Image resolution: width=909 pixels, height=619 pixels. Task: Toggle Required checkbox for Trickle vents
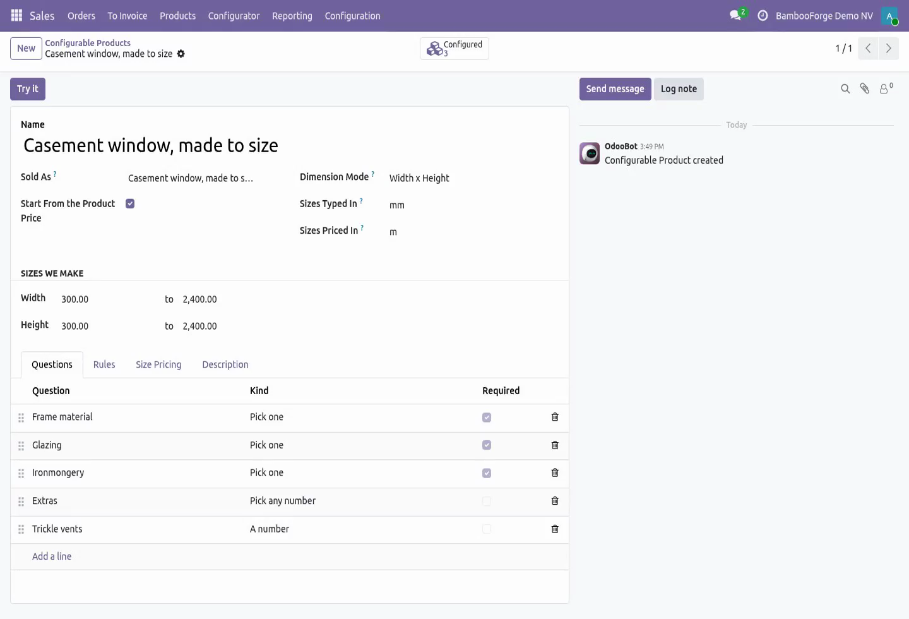[487, 529]
